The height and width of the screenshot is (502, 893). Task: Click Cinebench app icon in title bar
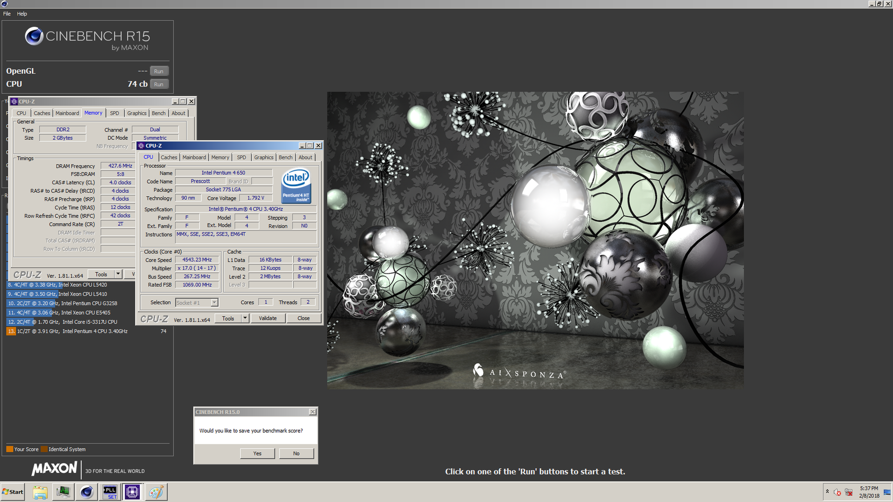[x=4, y=4]
